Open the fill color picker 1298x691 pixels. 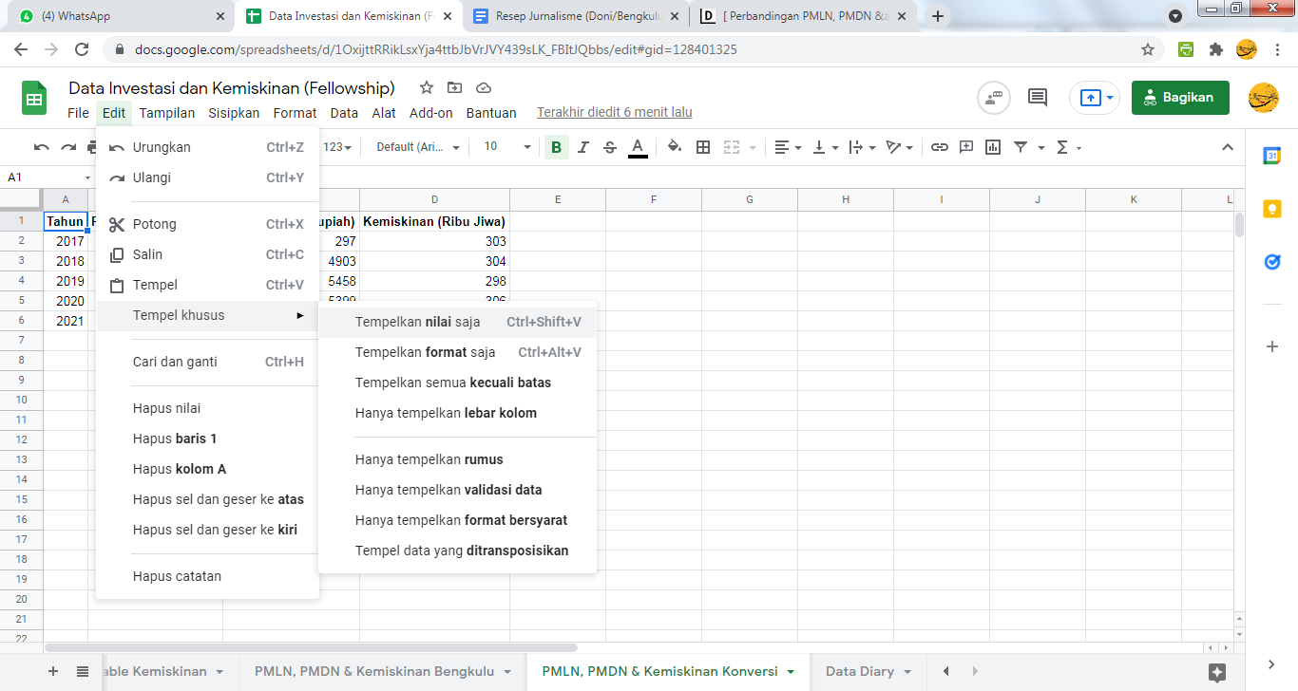674,147
